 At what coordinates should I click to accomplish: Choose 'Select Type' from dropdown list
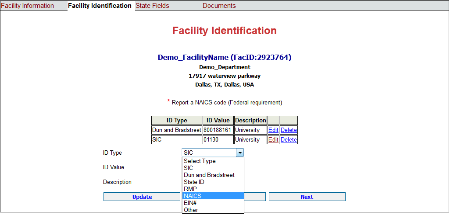tap(213, 161)
